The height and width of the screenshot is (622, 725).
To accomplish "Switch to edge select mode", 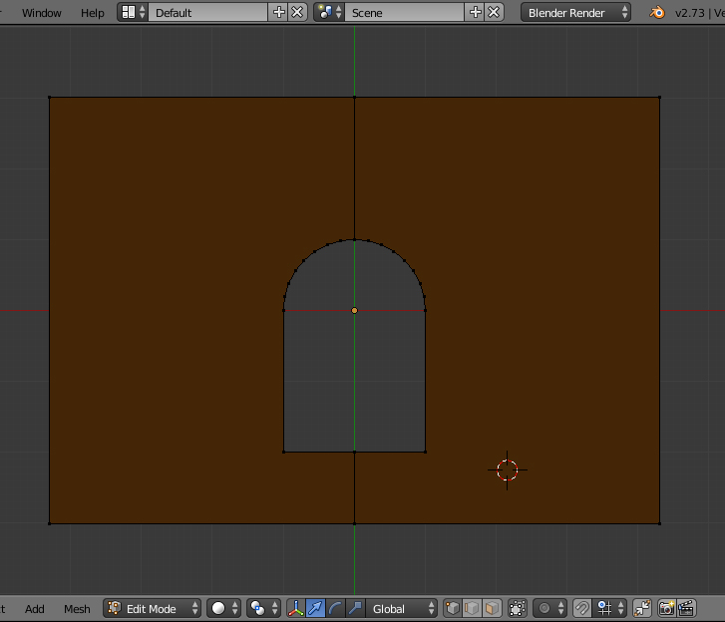I will pos(473,608).
